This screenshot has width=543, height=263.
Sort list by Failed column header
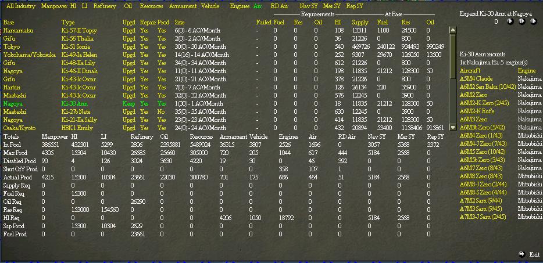coord(263,22)
